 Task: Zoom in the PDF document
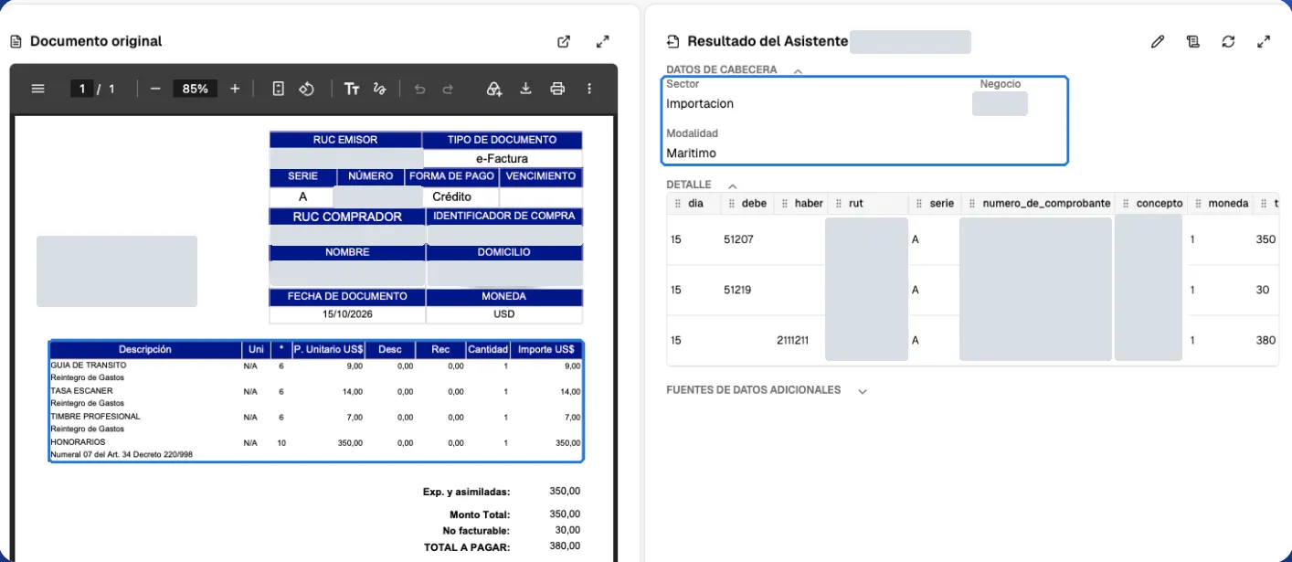tap(235, 89)
